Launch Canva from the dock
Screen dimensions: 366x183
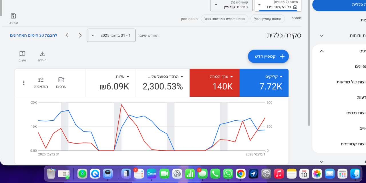pos(152,174)
